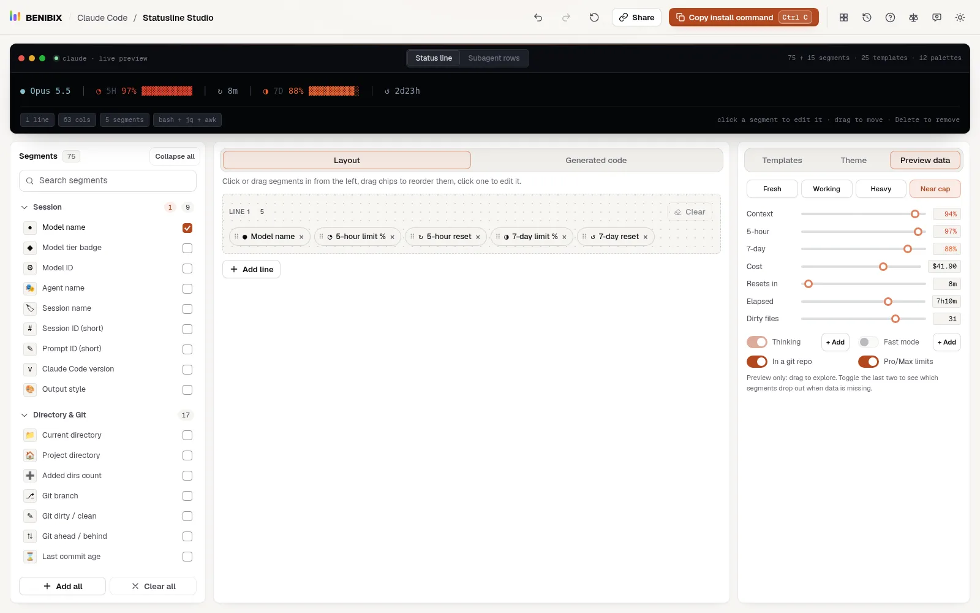Click the redo arrow icon
980x613 pixels.
click(566, 18)
